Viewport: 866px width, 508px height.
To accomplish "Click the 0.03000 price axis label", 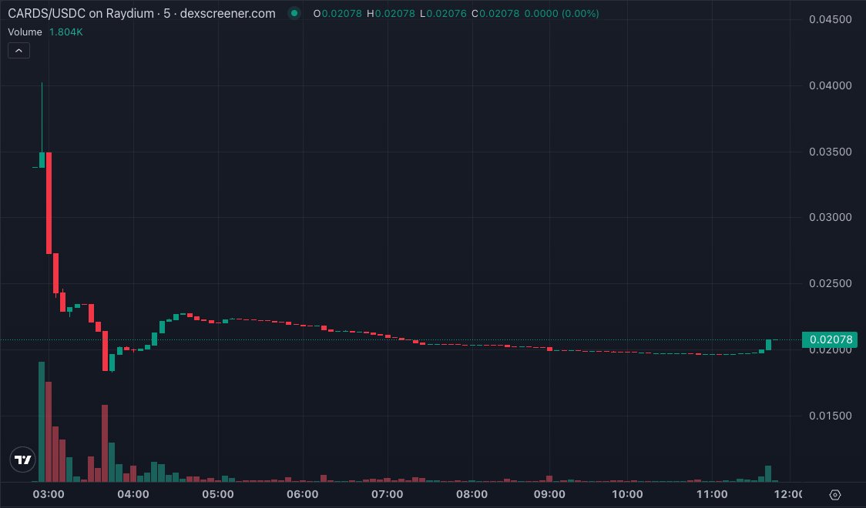I will coord(830,217).
